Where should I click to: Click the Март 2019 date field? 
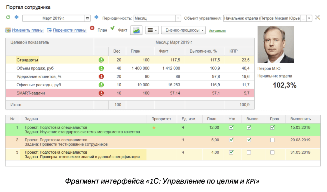coord(54,18)
